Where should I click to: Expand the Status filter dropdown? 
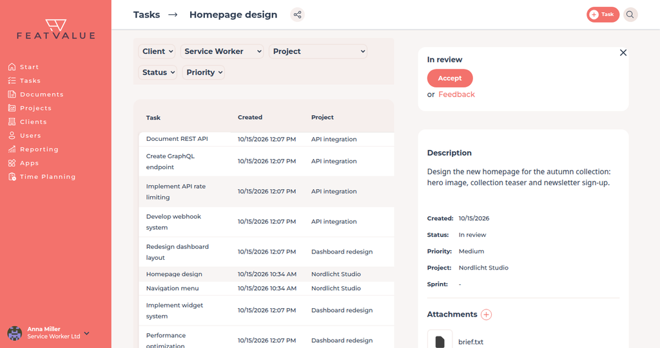pyautogui.click(x=158, y=72)
